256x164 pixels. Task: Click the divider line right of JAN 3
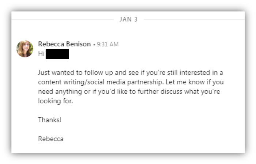coord(194,19)
